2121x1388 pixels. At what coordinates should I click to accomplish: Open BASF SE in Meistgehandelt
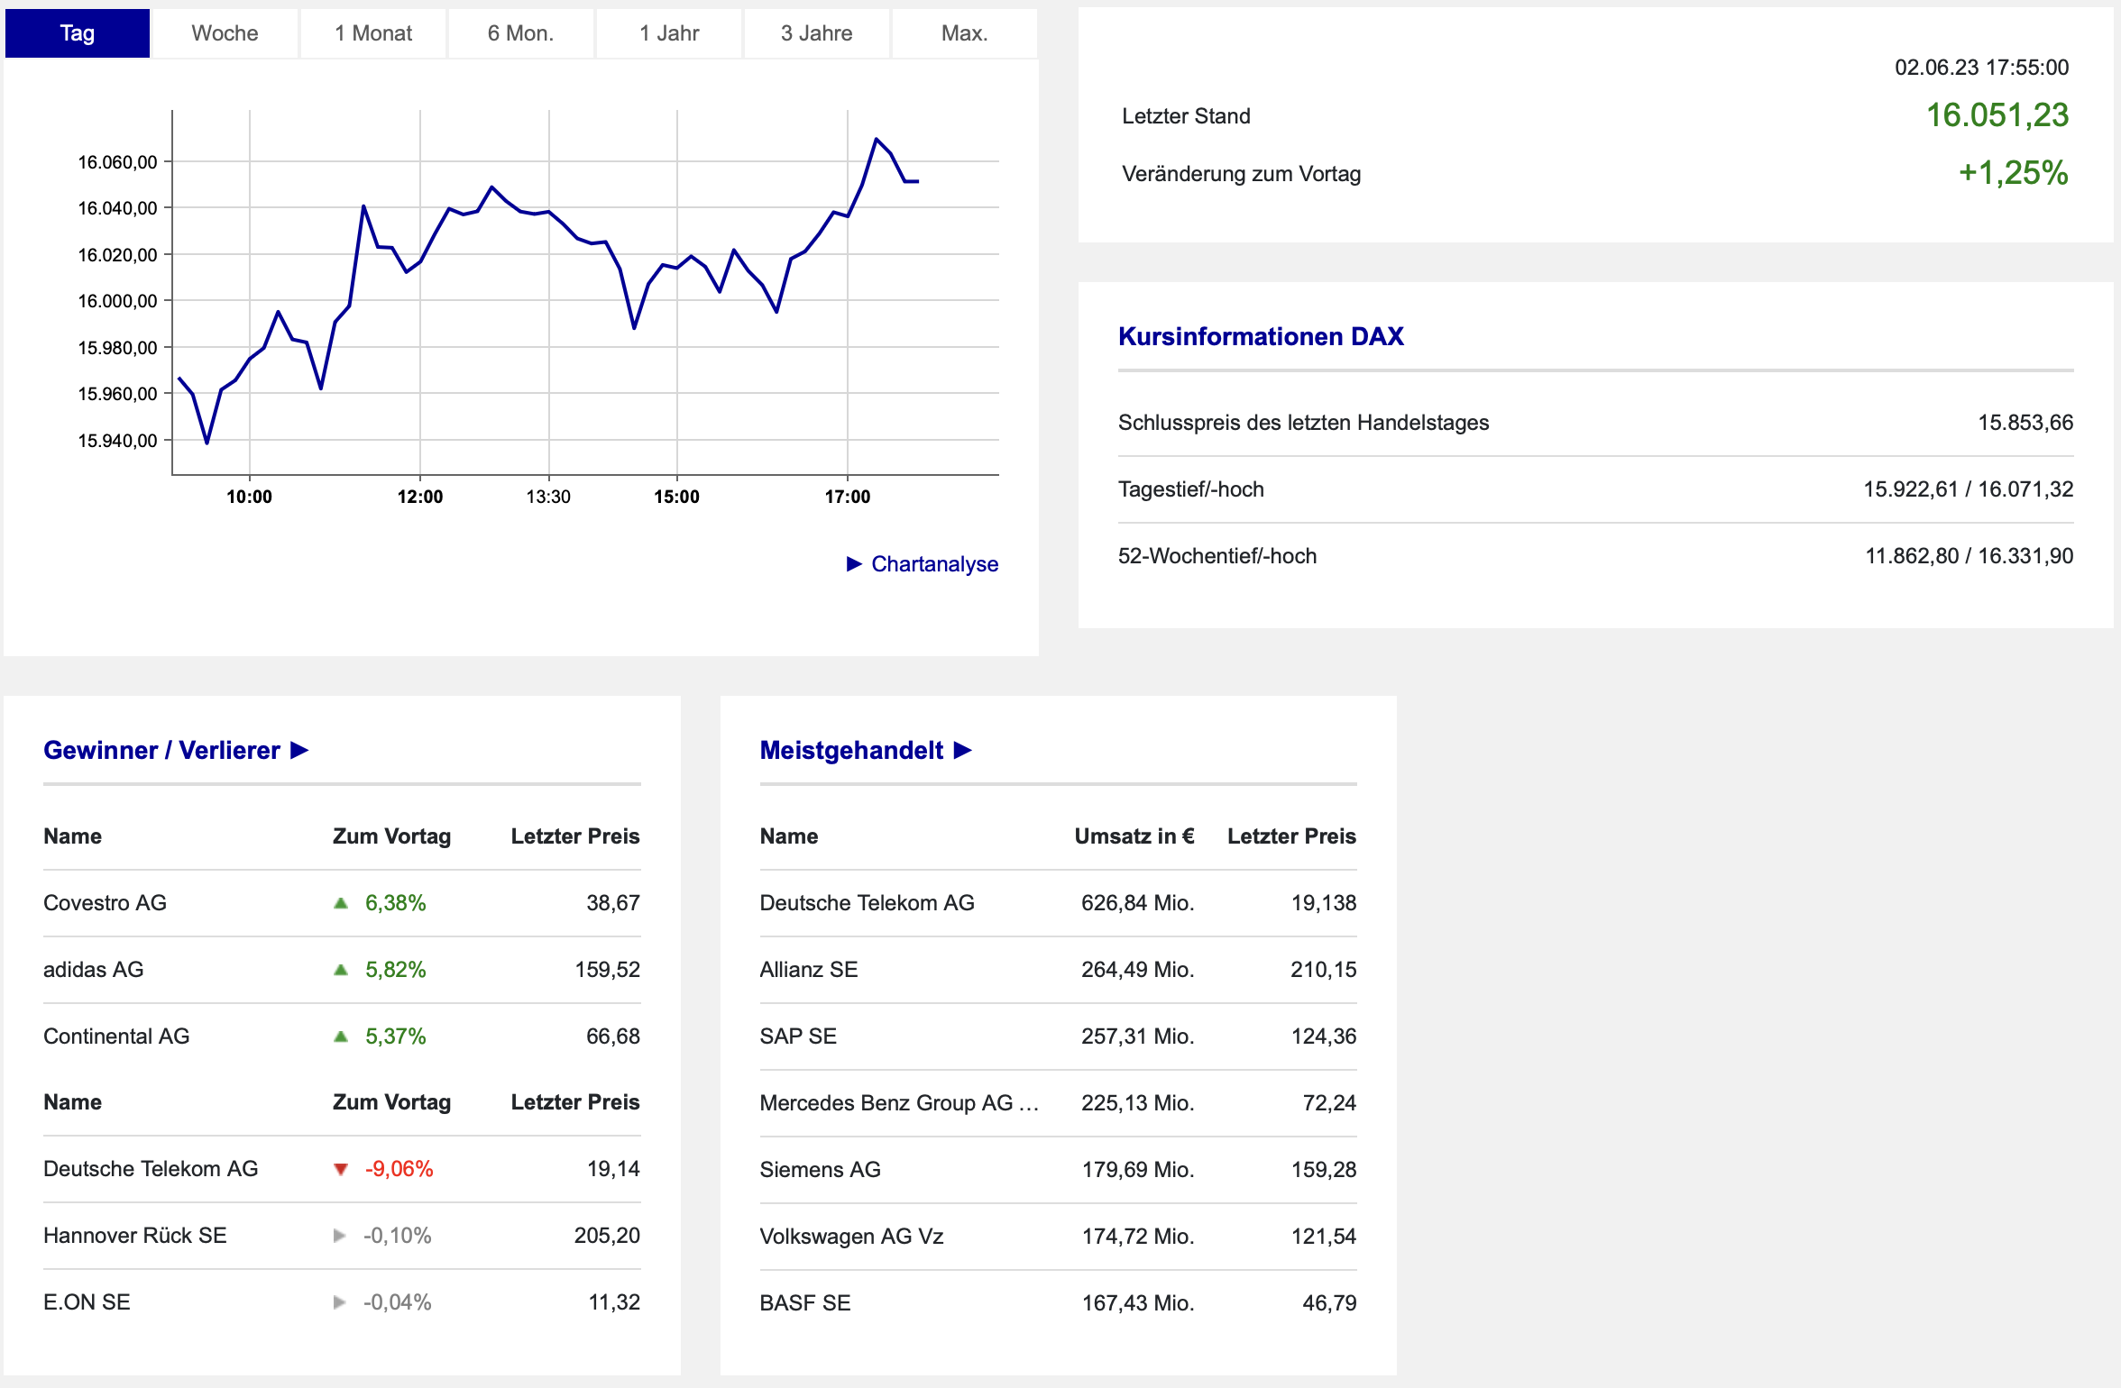805,1303
